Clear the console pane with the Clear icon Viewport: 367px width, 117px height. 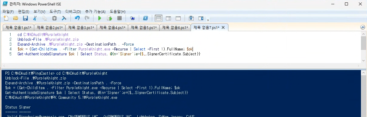tap(64, 18)
